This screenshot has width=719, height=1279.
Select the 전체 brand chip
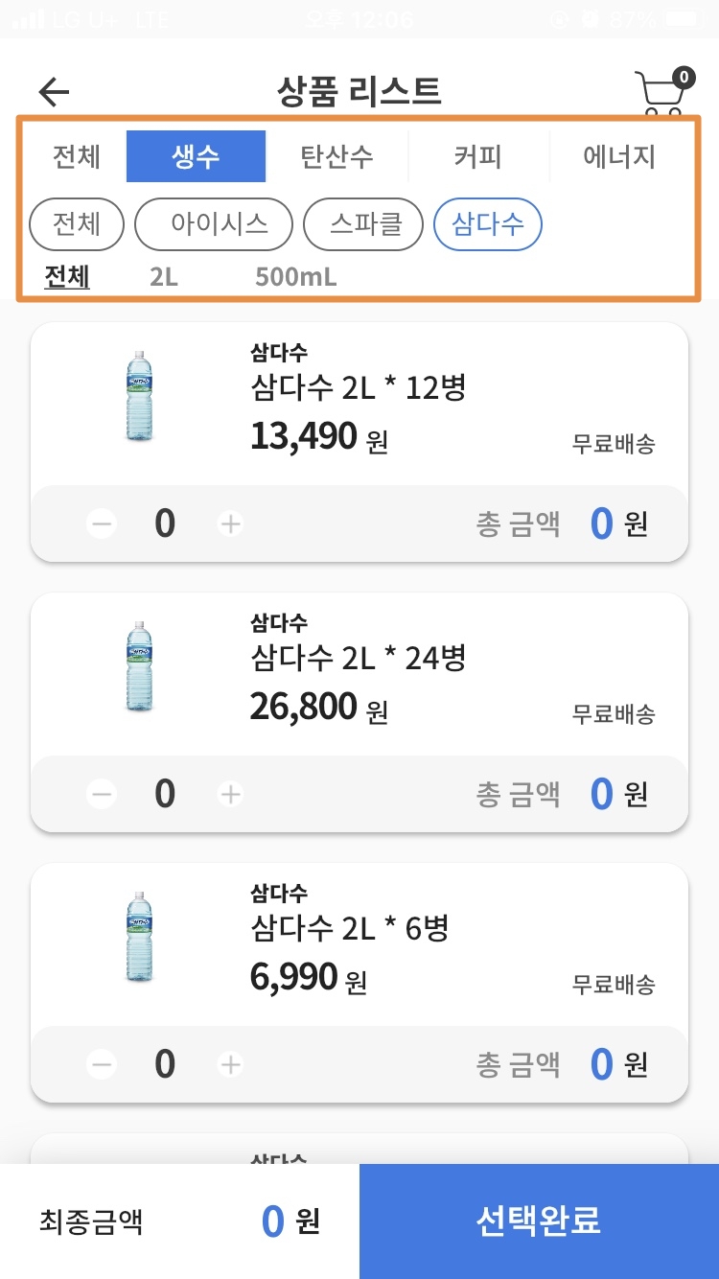tap(78, 224)
